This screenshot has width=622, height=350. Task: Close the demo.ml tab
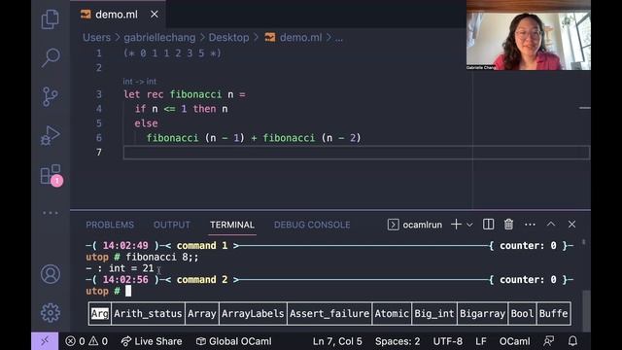tap(155, 15)
